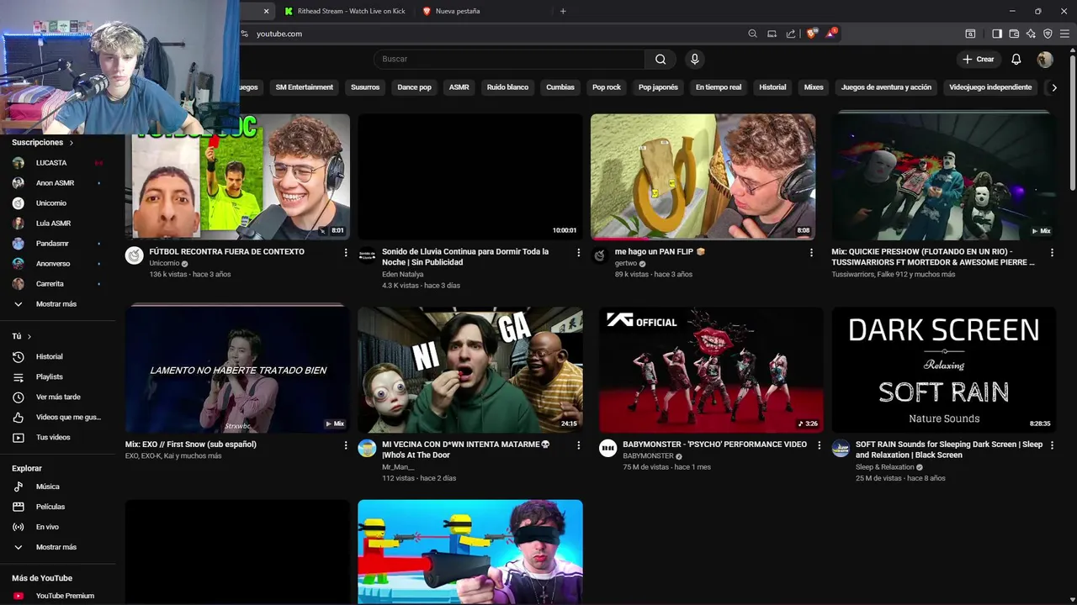
Task: Open the Brave Wallet icon
Action: click(x=1014, y=34)
